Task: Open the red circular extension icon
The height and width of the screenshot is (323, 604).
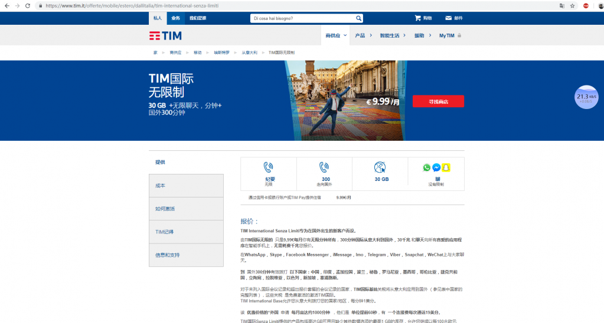Action: coord(586,6)
